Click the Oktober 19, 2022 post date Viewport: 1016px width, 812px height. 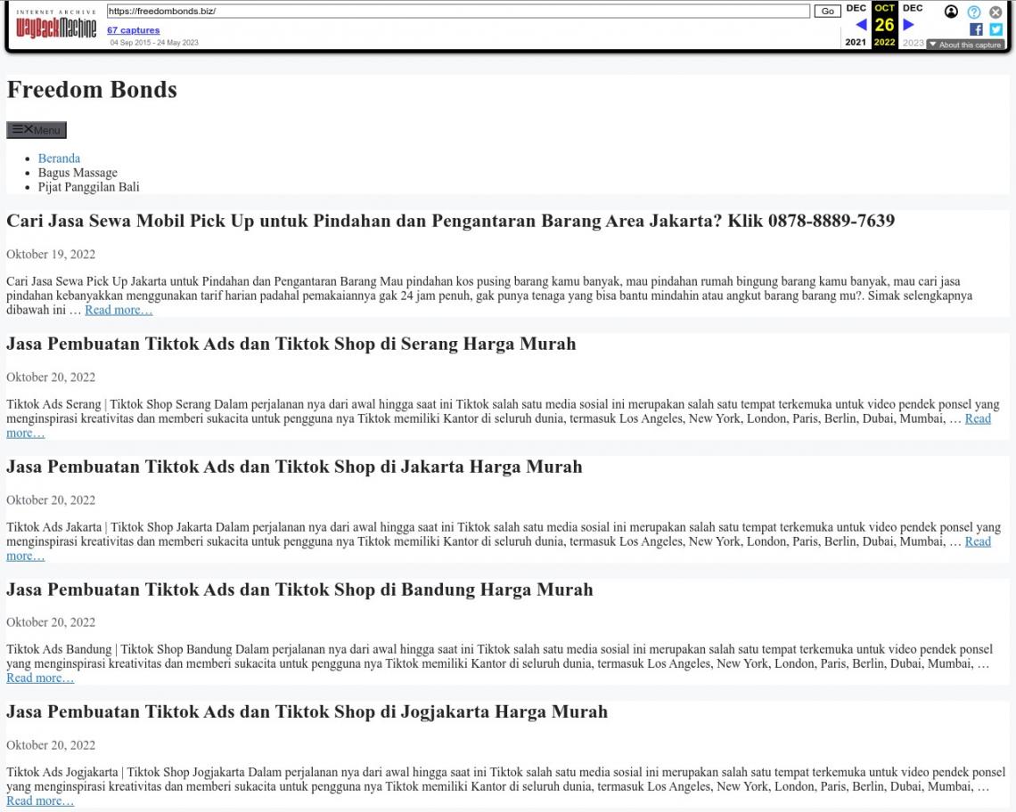point(51,254)
